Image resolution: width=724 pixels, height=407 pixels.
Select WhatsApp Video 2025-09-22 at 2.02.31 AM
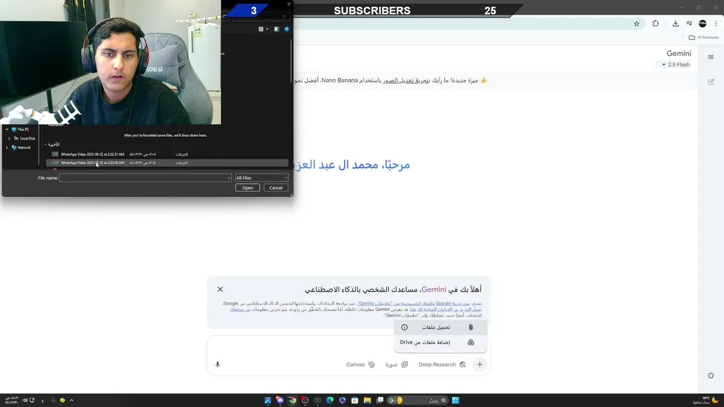pos(167,154)
